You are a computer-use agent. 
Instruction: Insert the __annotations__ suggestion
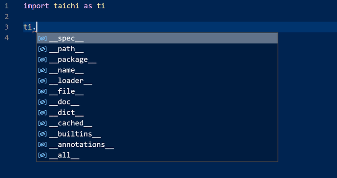click(x=157, y=144)
